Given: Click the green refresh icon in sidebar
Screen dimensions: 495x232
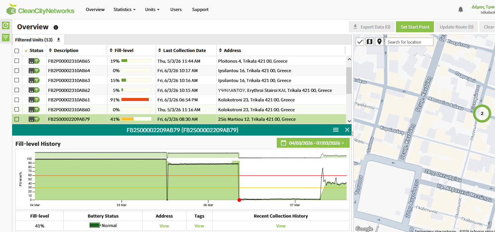Looking at the screenshot, I should coord(6,25).
